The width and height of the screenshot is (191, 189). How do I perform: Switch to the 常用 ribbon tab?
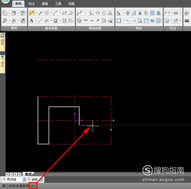[x=18, y=4]
